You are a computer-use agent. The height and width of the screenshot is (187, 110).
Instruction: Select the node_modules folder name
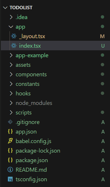[34, 103]
